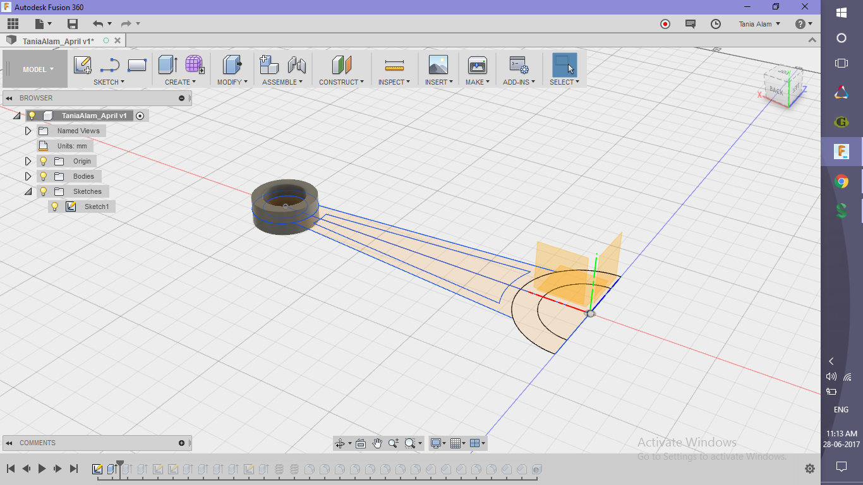This screenshot has height=485, width=863.
Task: Expand the Origin folder
Action: (28, 161)
